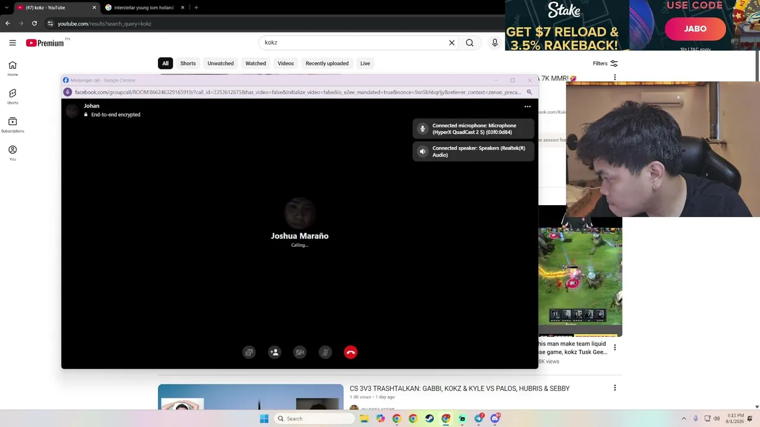Start screen sharing in the Messenger call
760x427 pixels.
(249, 352)
